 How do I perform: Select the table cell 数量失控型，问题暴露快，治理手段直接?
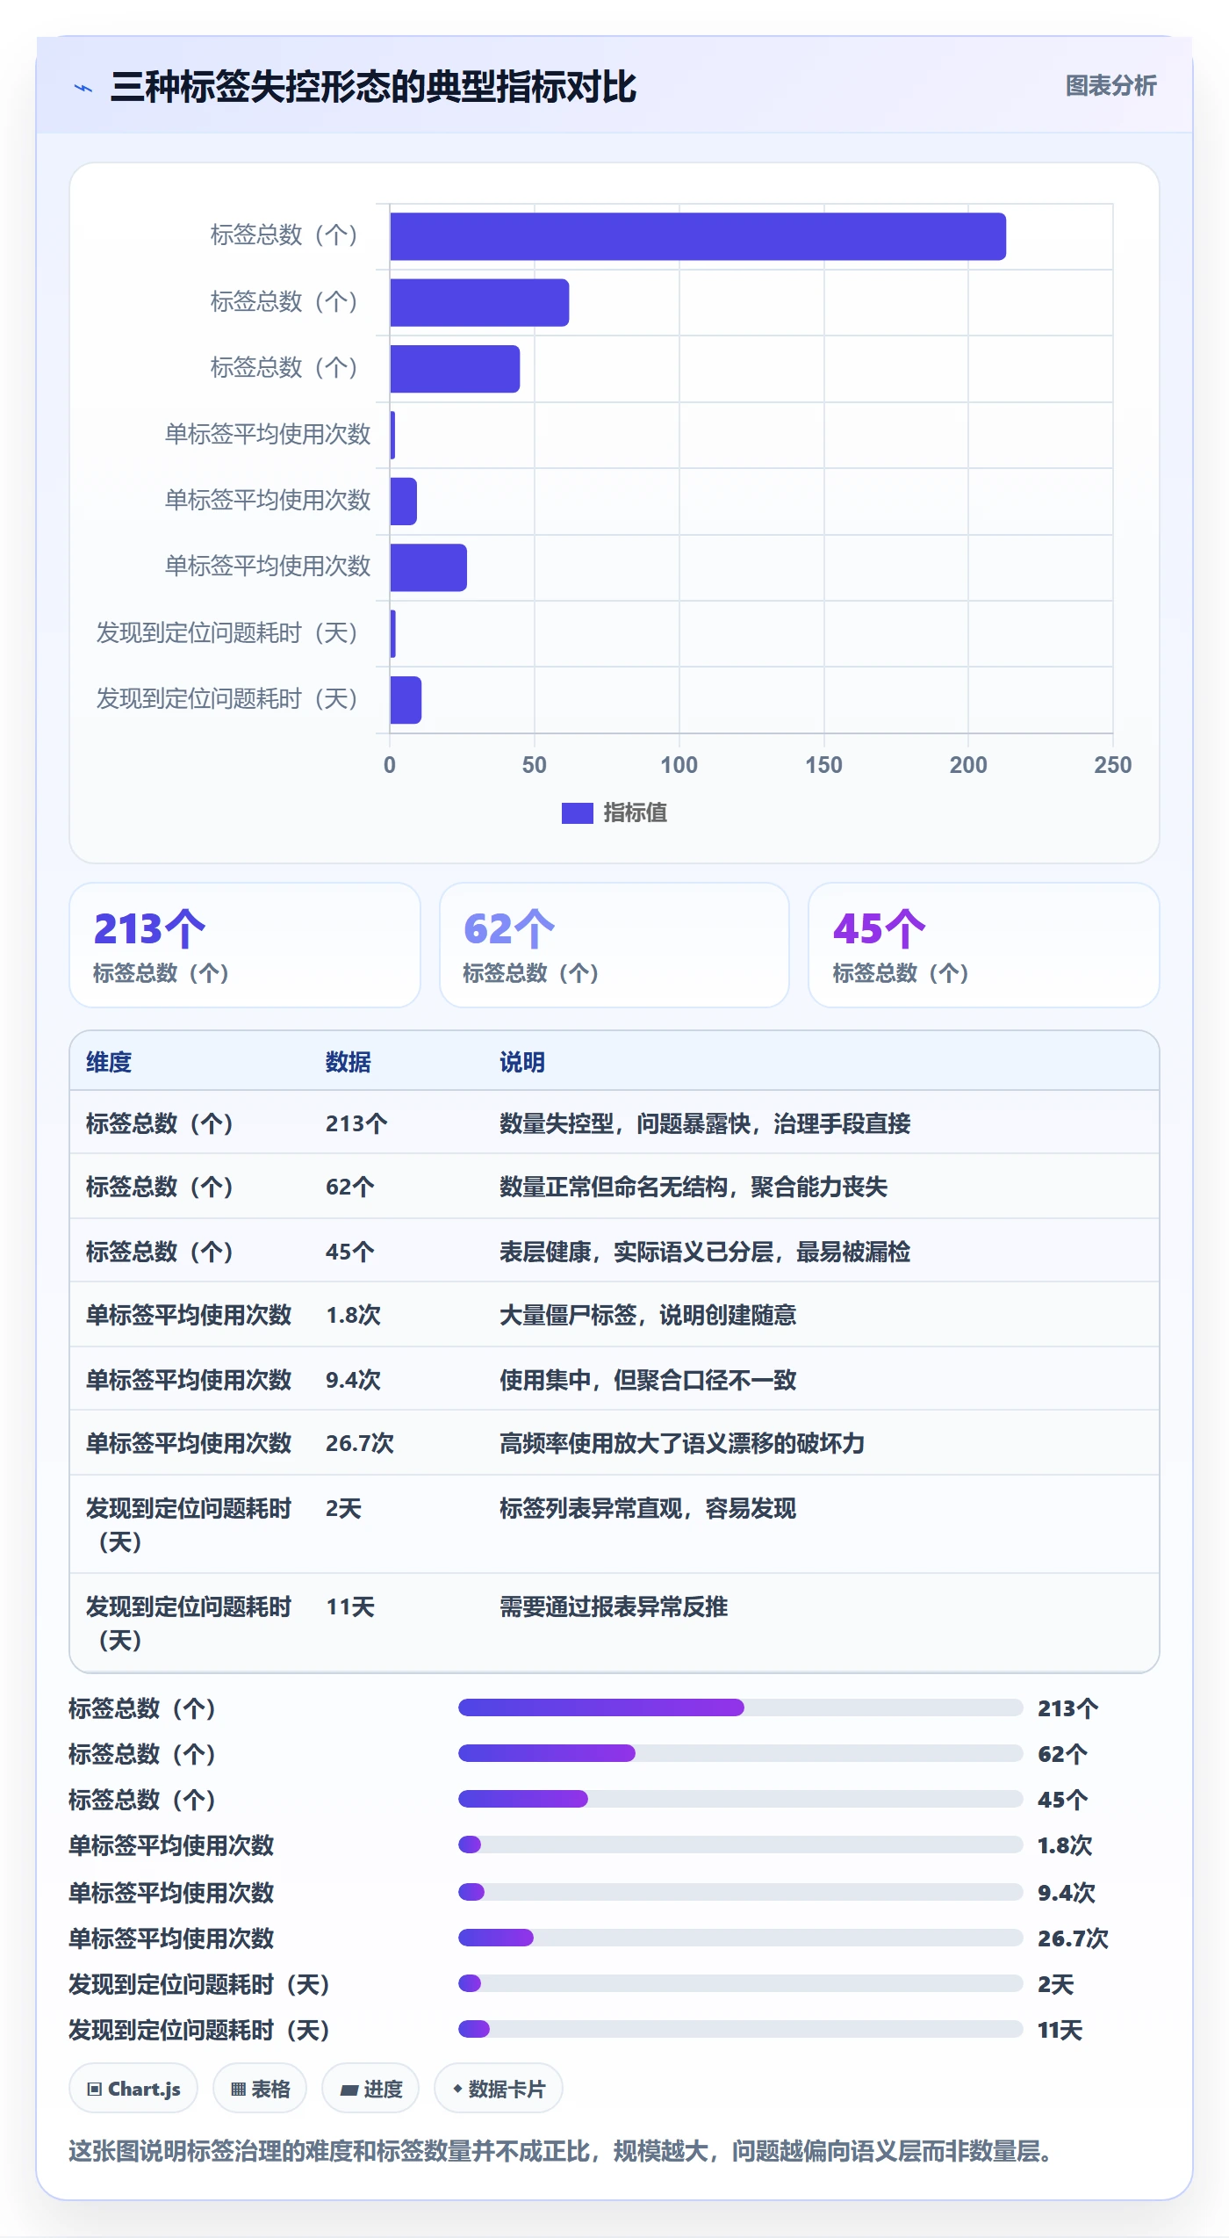point(705,1123)
